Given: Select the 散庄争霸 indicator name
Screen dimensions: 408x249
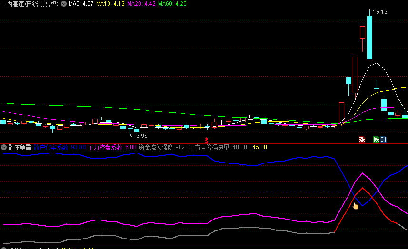Looking at the screenshot, I should point(20,147).
